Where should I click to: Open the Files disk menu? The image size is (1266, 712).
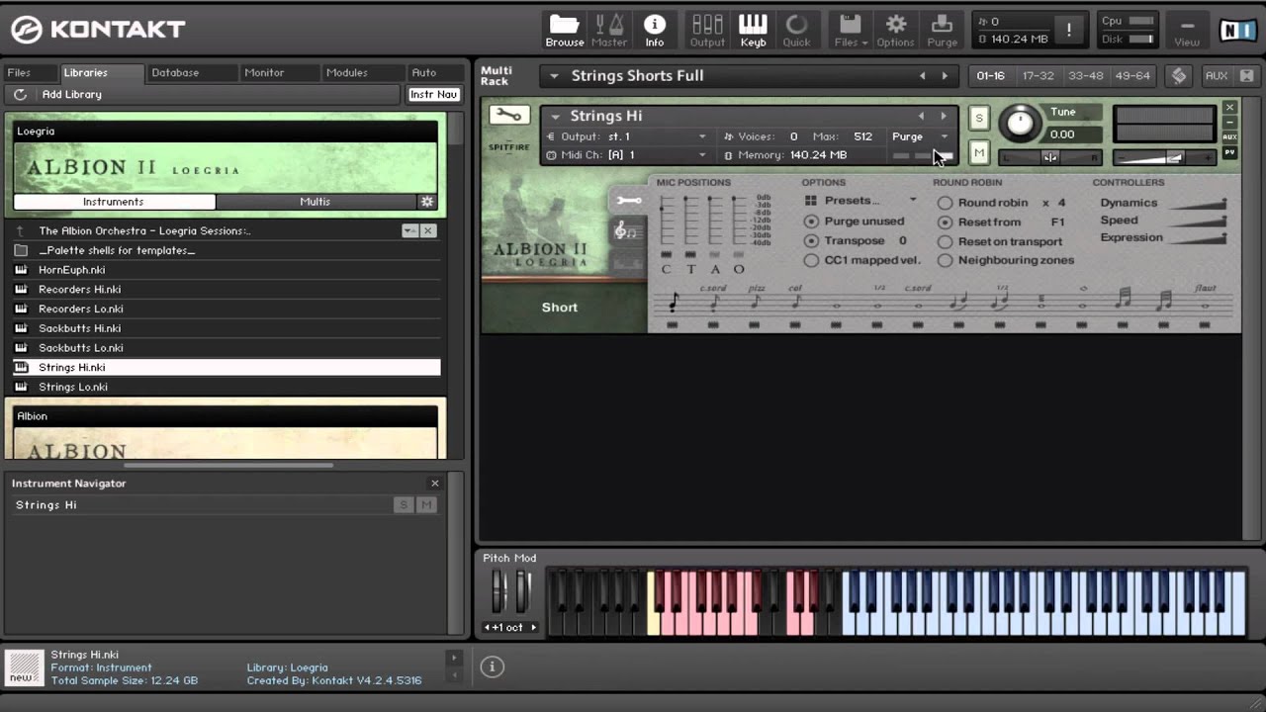click(851, 30)
